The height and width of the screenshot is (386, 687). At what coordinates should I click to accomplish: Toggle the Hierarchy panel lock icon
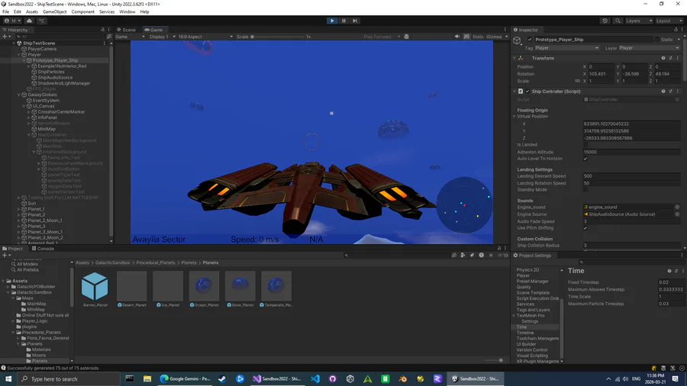[x=102, y=29]
